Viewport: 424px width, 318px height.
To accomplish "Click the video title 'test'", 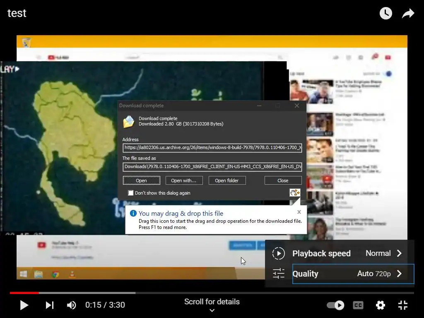I will pyautogui.click(x=17, y=13).
